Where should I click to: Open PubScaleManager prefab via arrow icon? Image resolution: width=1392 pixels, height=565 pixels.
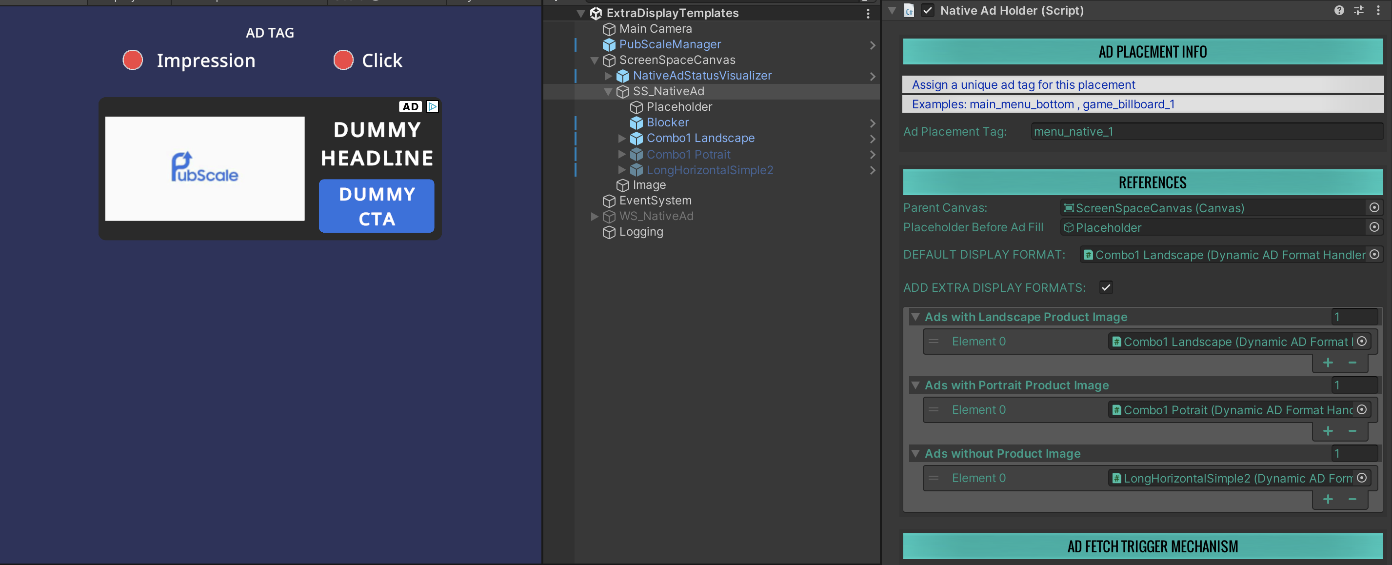click(x=872, y=45)
